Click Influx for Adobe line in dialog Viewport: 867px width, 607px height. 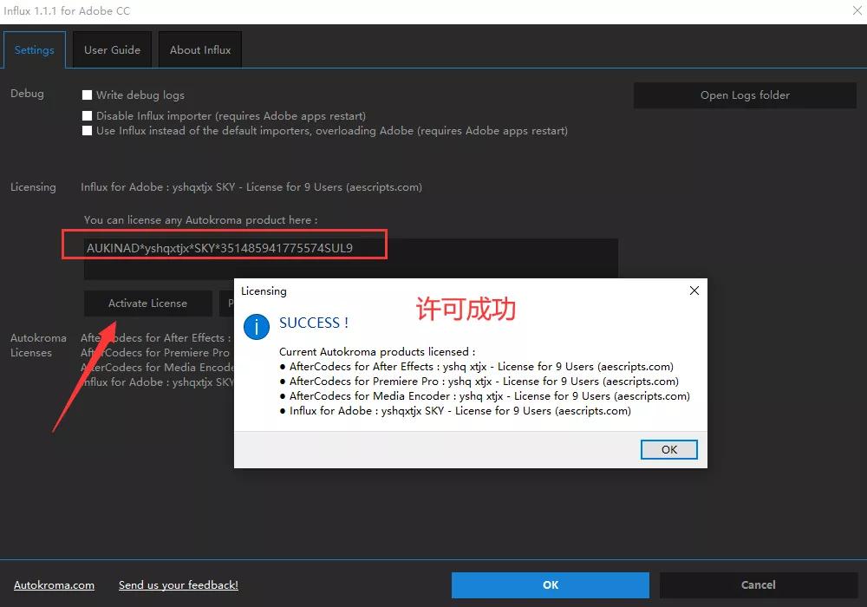coord(455,411)
